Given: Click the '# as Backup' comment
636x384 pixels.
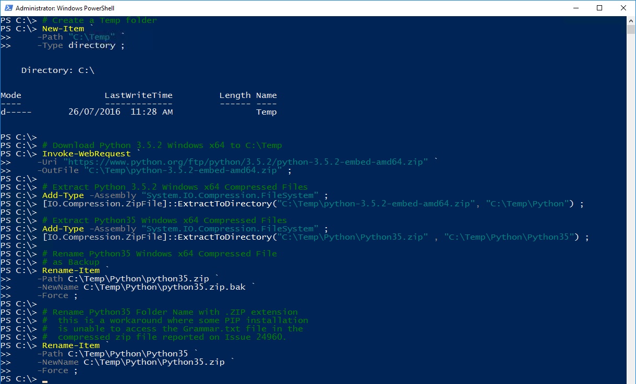Looking at the screenshot, I should 71,262.
